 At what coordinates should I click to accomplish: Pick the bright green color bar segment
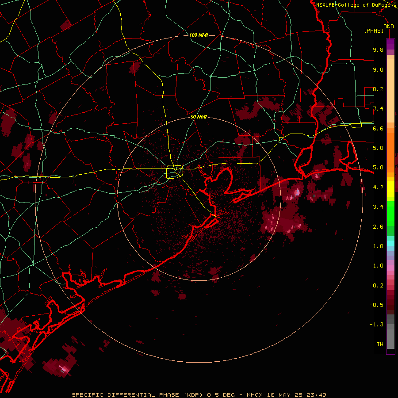coord(390,213)
